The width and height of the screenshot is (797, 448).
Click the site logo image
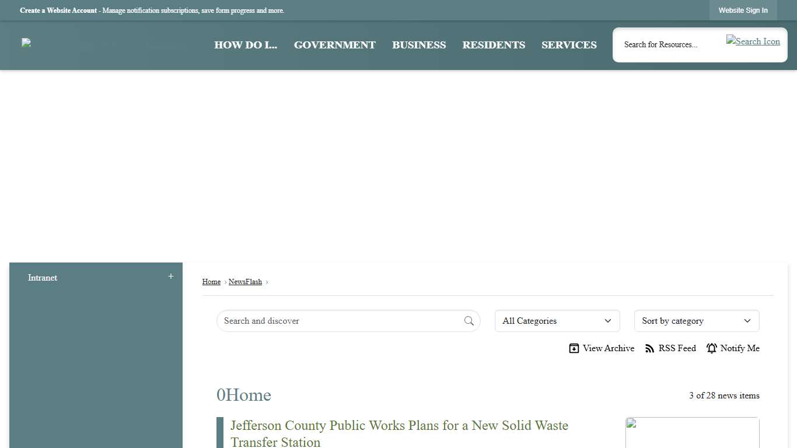[26, 43]
